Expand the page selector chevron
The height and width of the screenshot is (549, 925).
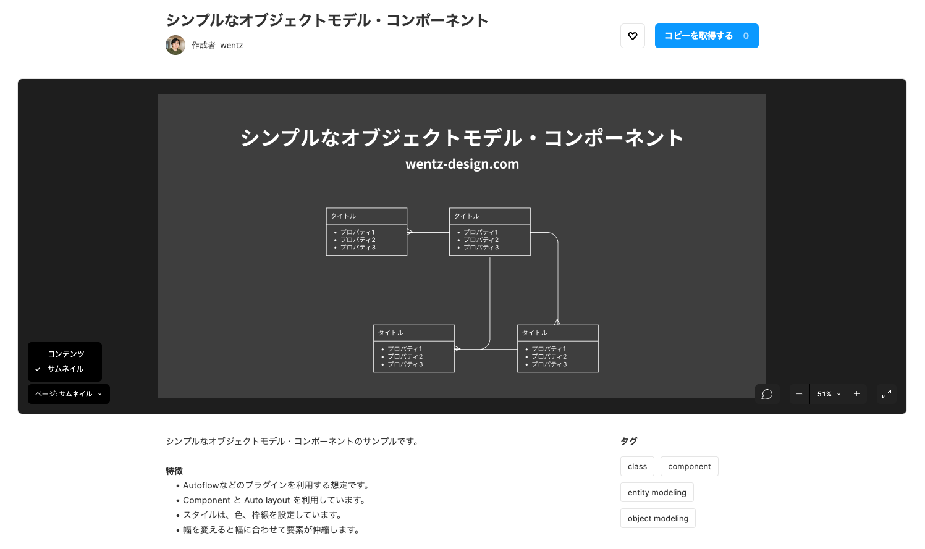click(99, 393)
